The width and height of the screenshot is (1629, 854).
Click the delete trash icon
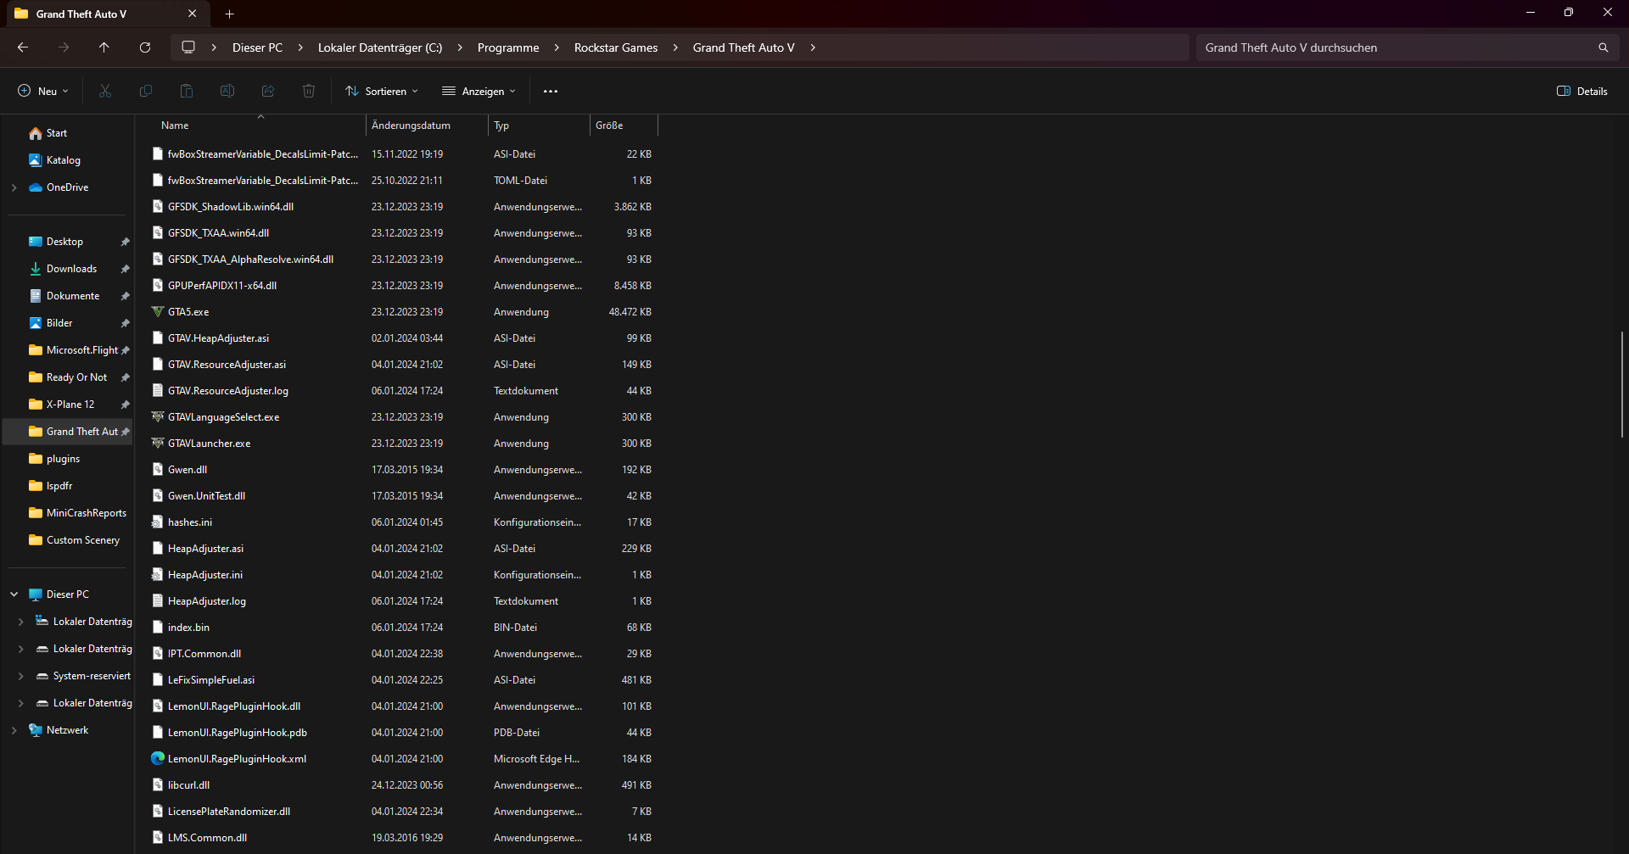tap(309, 91)
